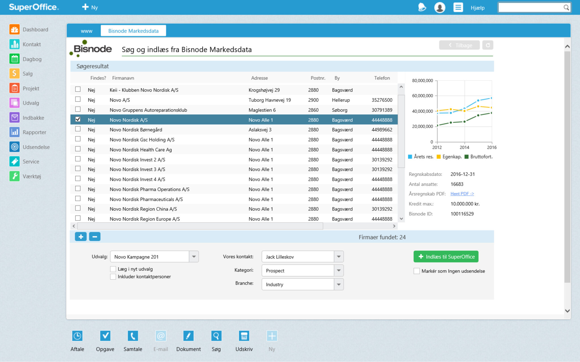This screenshot has height=362, width=580.
Task: Open the Indbakke mail icon
Action: point(14,118)
